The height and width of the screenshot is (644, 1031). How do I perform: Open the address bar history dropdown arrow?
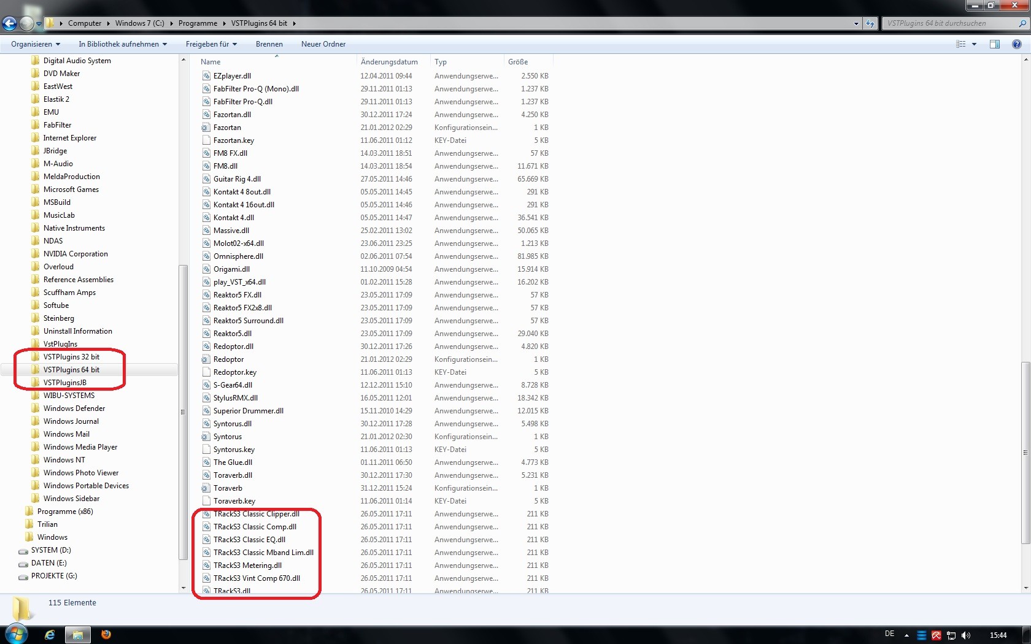click(856, 23)
